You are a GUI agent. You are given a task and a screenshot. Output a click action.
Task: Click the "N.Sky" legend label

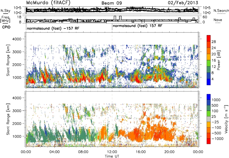(x=5, y=11)
